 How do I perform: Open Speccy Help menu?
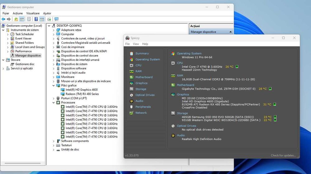point(145,44)
